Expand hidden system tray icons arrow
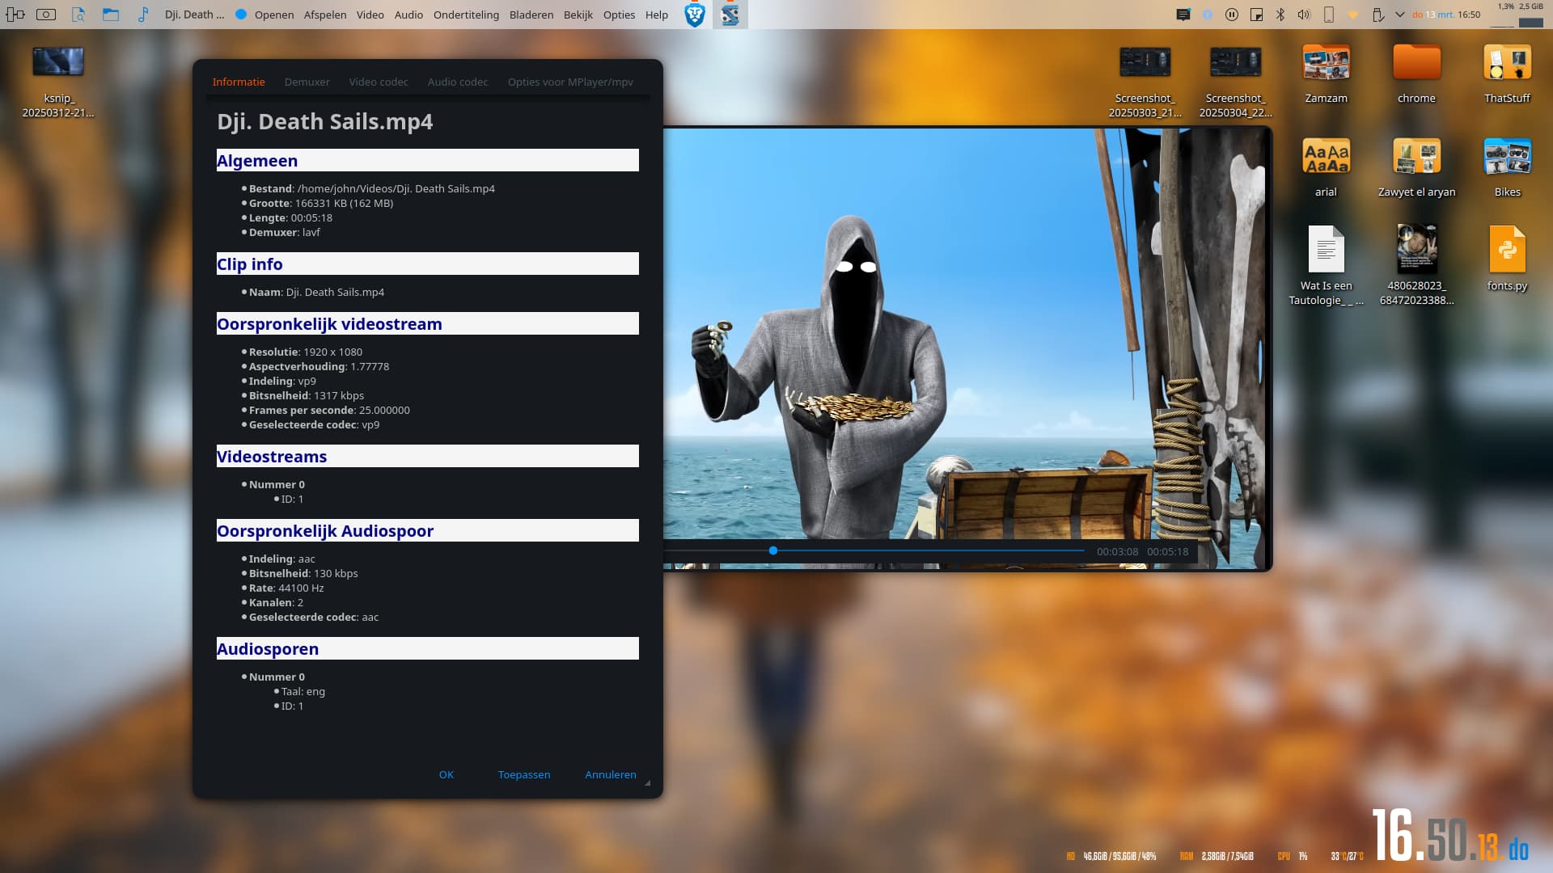Image resolution: width=1553 pixels, height=873 pixels. pos(1400,15)
